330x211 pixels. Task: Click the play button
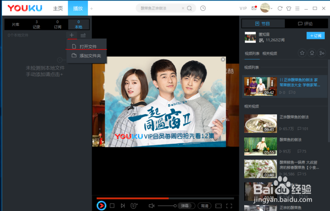(101, 206)
